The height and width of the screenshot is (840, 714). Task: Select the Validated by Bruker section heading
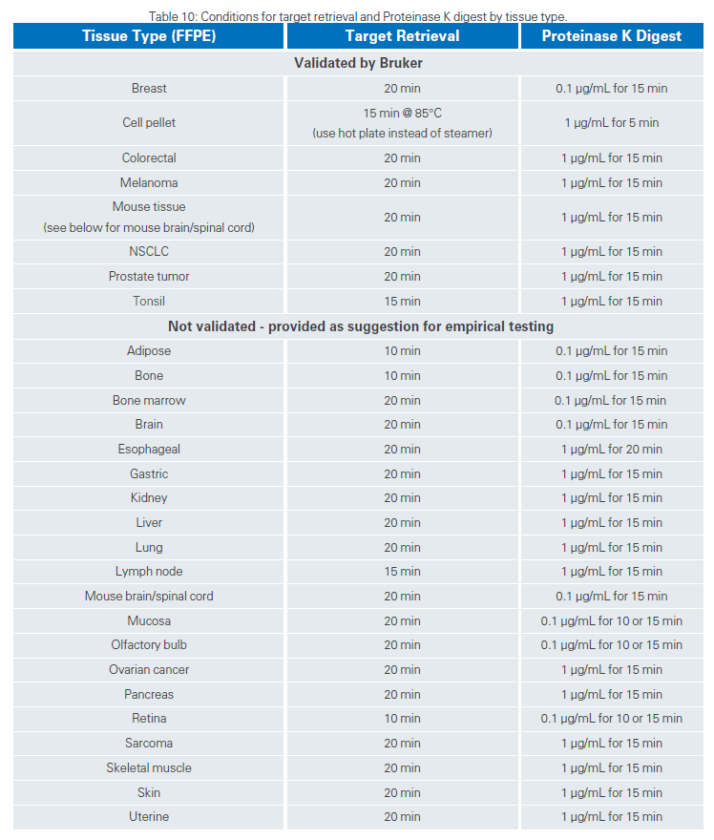tap(358, 63)
